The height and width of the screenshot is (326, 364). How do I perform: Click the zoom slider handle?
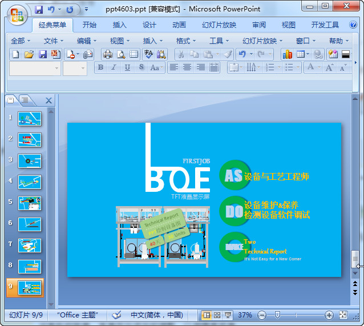tap(277, 315)
